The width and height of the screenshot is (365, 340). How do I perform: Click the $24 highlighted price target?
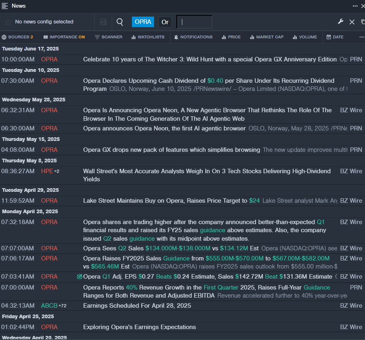(x=254, y=201)
